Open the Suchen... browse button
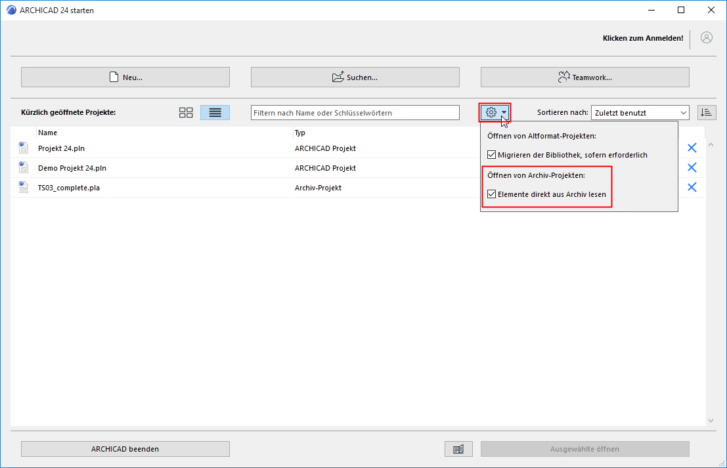 355,77
